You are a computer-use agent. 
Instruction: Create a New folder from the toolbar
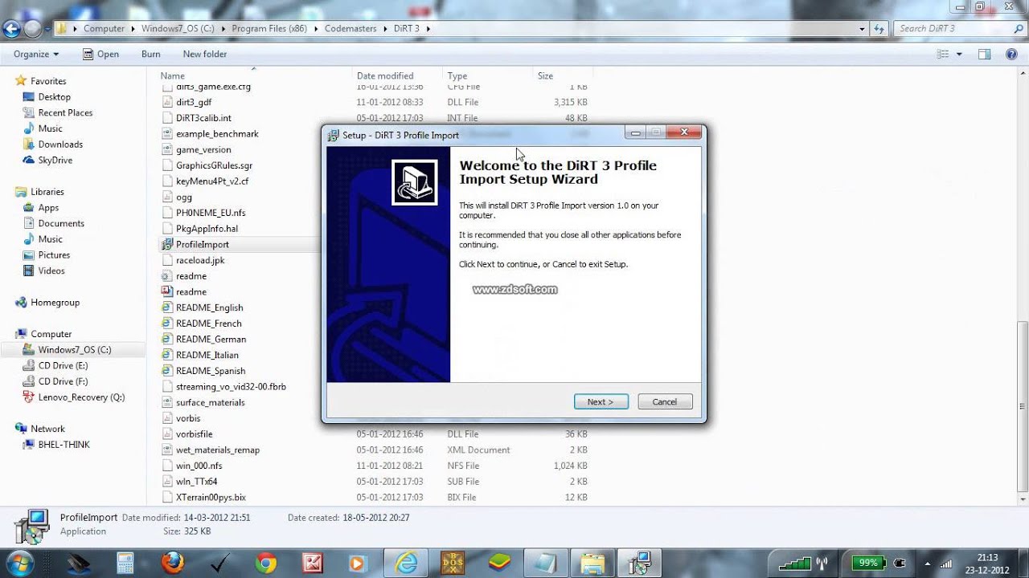pos(205,54)
